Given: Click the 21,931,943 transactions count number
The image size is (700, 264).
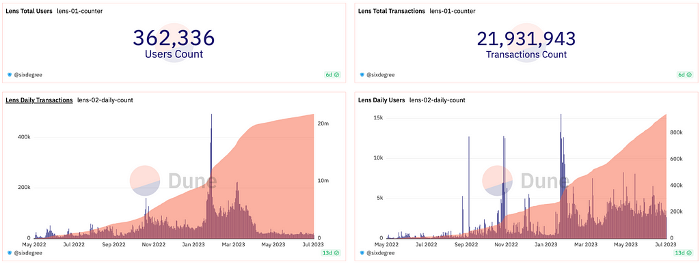Looking at the screenshot, I should [526, 39].
